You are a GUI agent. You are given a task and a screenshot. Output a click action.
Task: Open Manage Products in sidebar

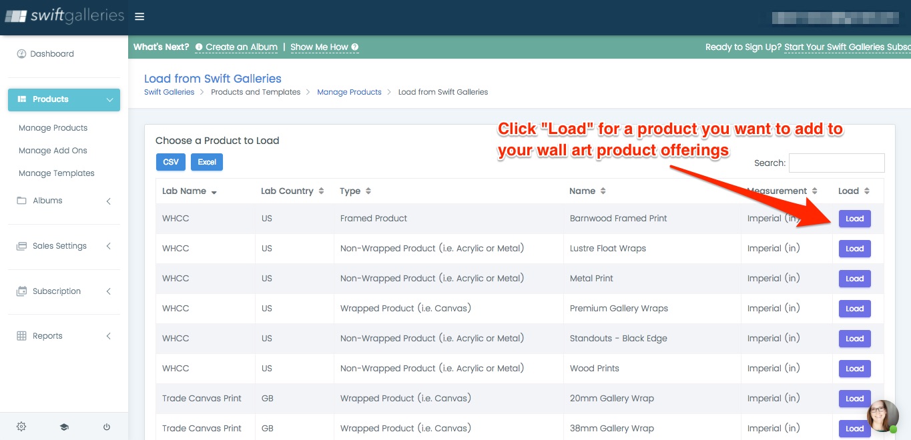tap(53, 128)
